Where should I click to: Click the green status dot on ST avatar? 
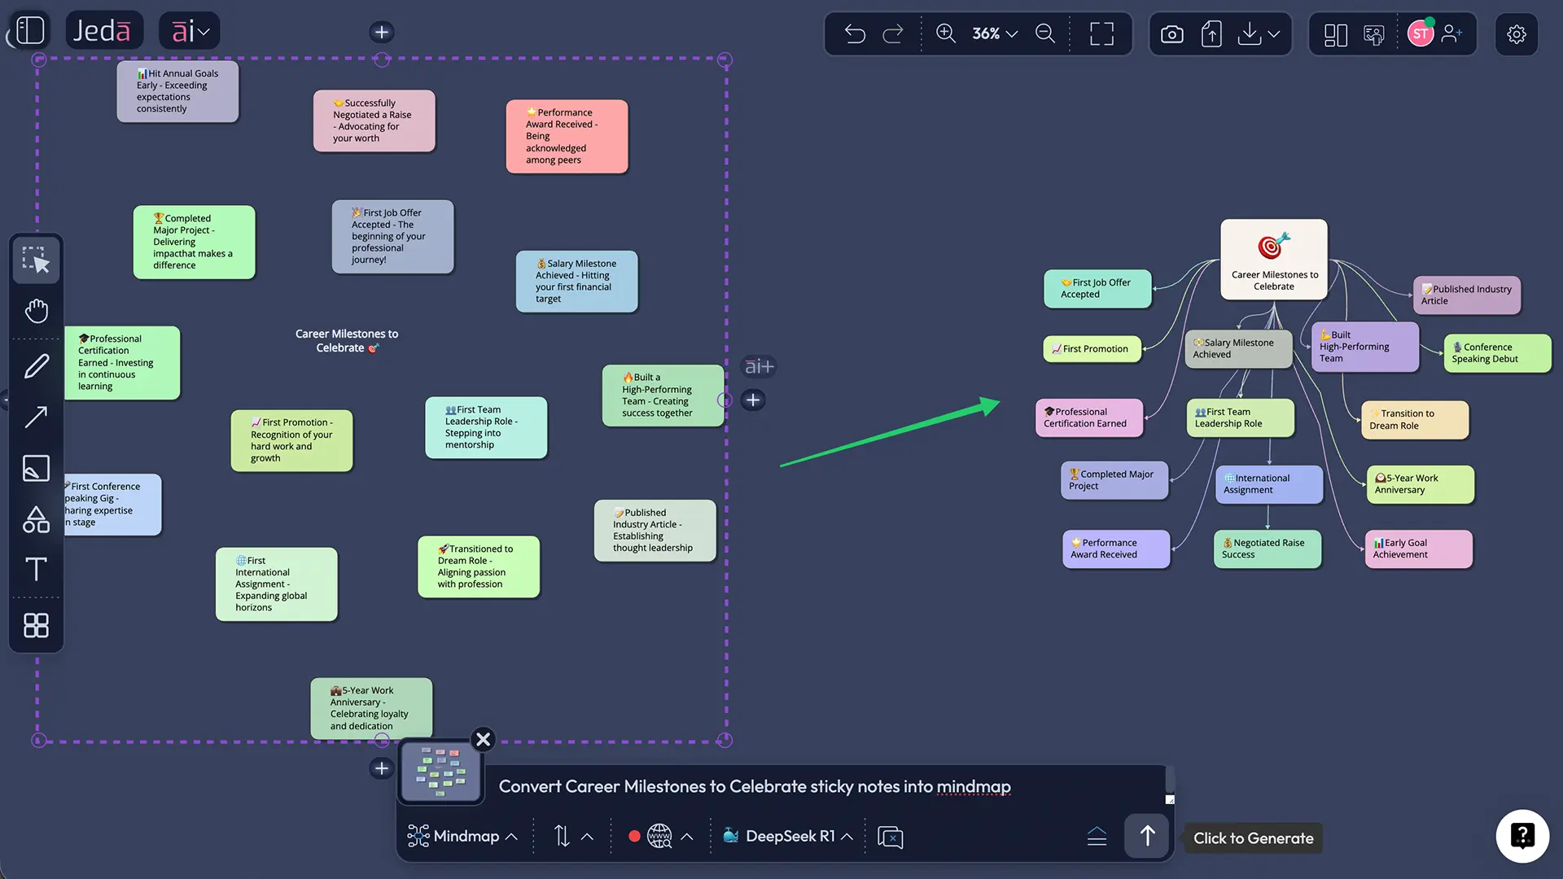[1431, 23]
